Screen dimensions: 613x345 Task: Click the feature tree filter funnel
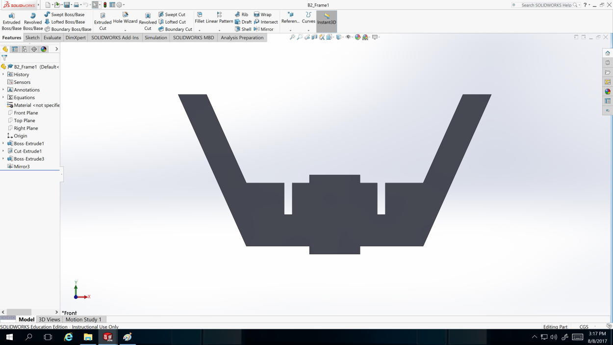point(4,57)
